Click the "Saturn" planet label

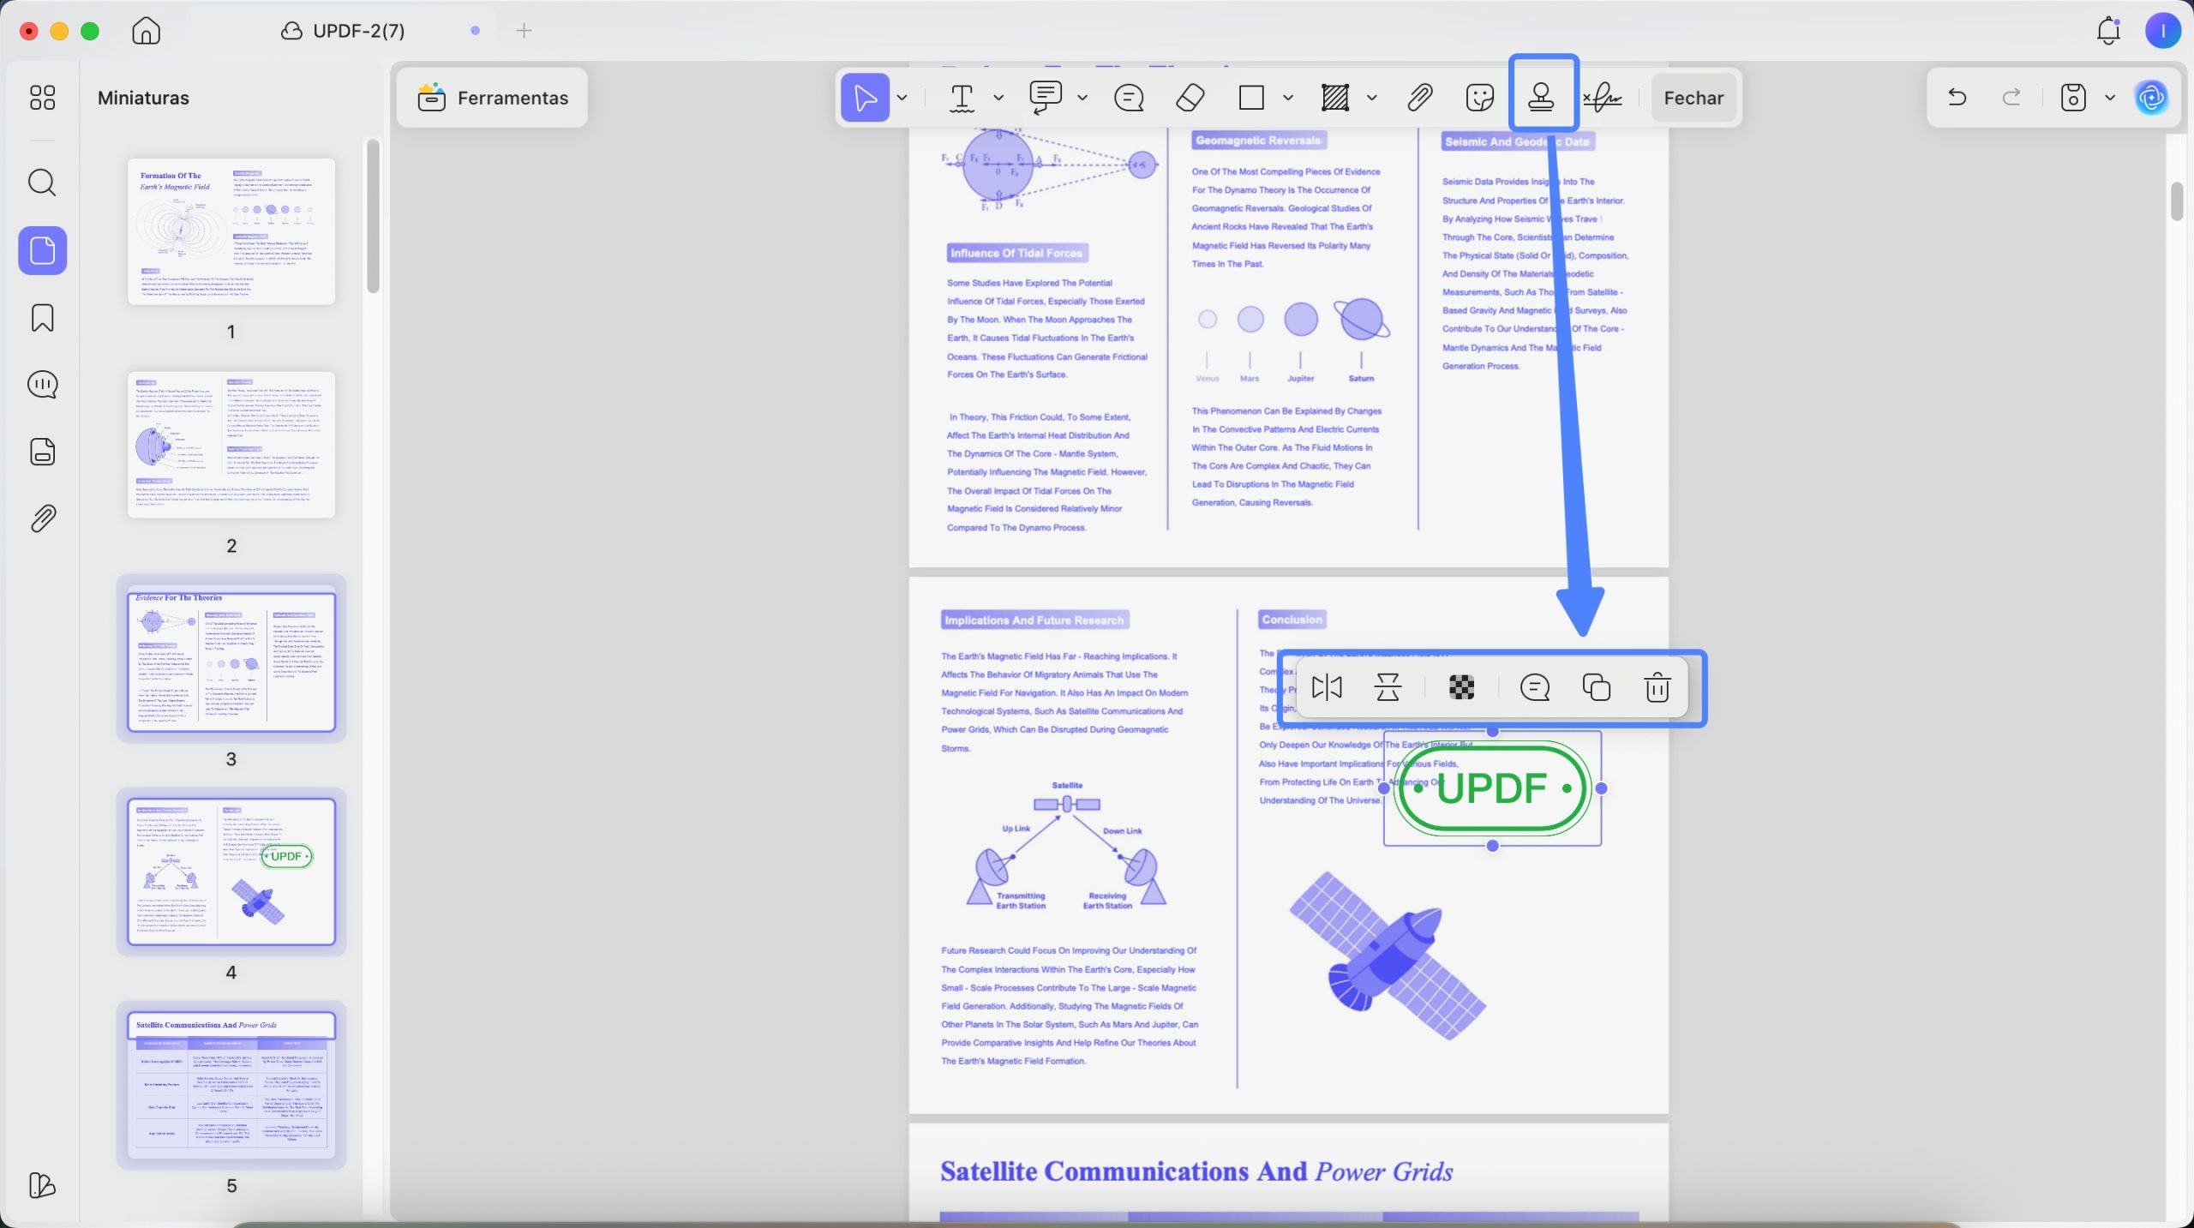tap(1361, 379)
